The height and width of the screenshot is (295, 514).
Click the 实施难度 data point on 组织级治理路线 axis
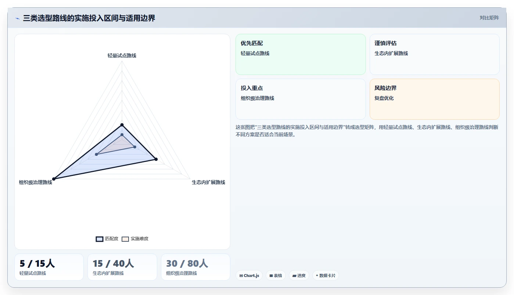[97, 154]
